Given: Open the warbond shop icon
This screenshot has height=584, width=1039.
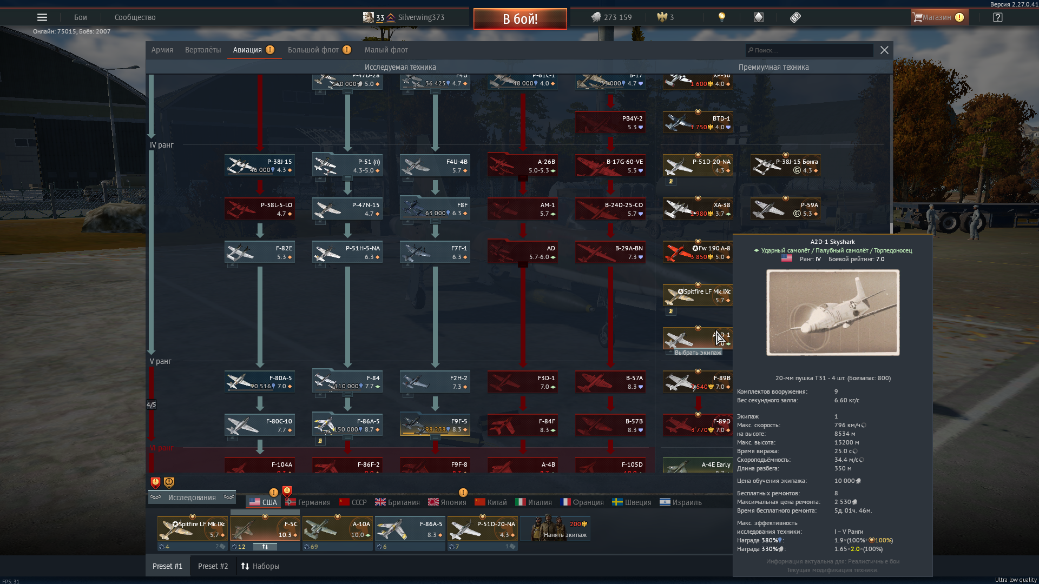Looking at the screenshot, I should (759, 17).
